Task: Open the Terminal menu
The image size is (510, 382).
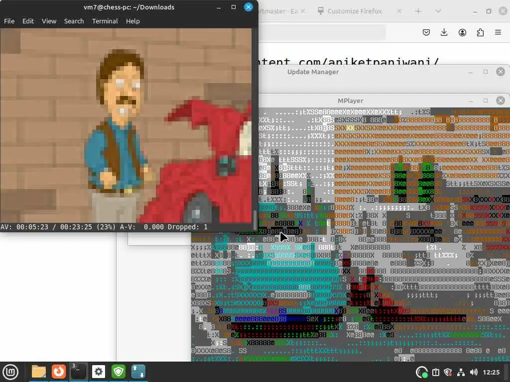Action: click(105, 21)
